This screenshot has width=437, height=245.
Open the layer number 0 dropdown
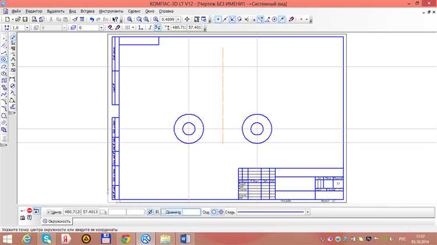[101, 27]
